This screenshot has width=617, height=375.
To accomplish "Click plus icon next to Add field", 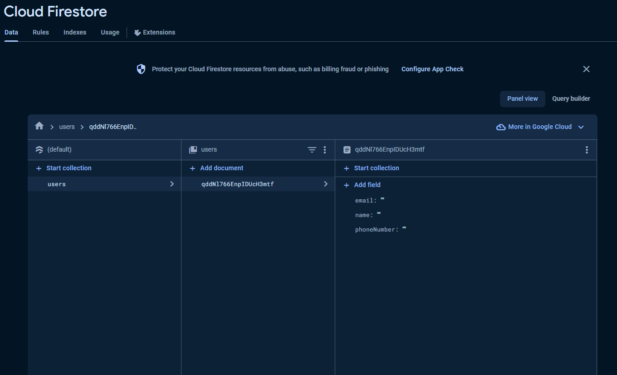I will tap(347, 185).
